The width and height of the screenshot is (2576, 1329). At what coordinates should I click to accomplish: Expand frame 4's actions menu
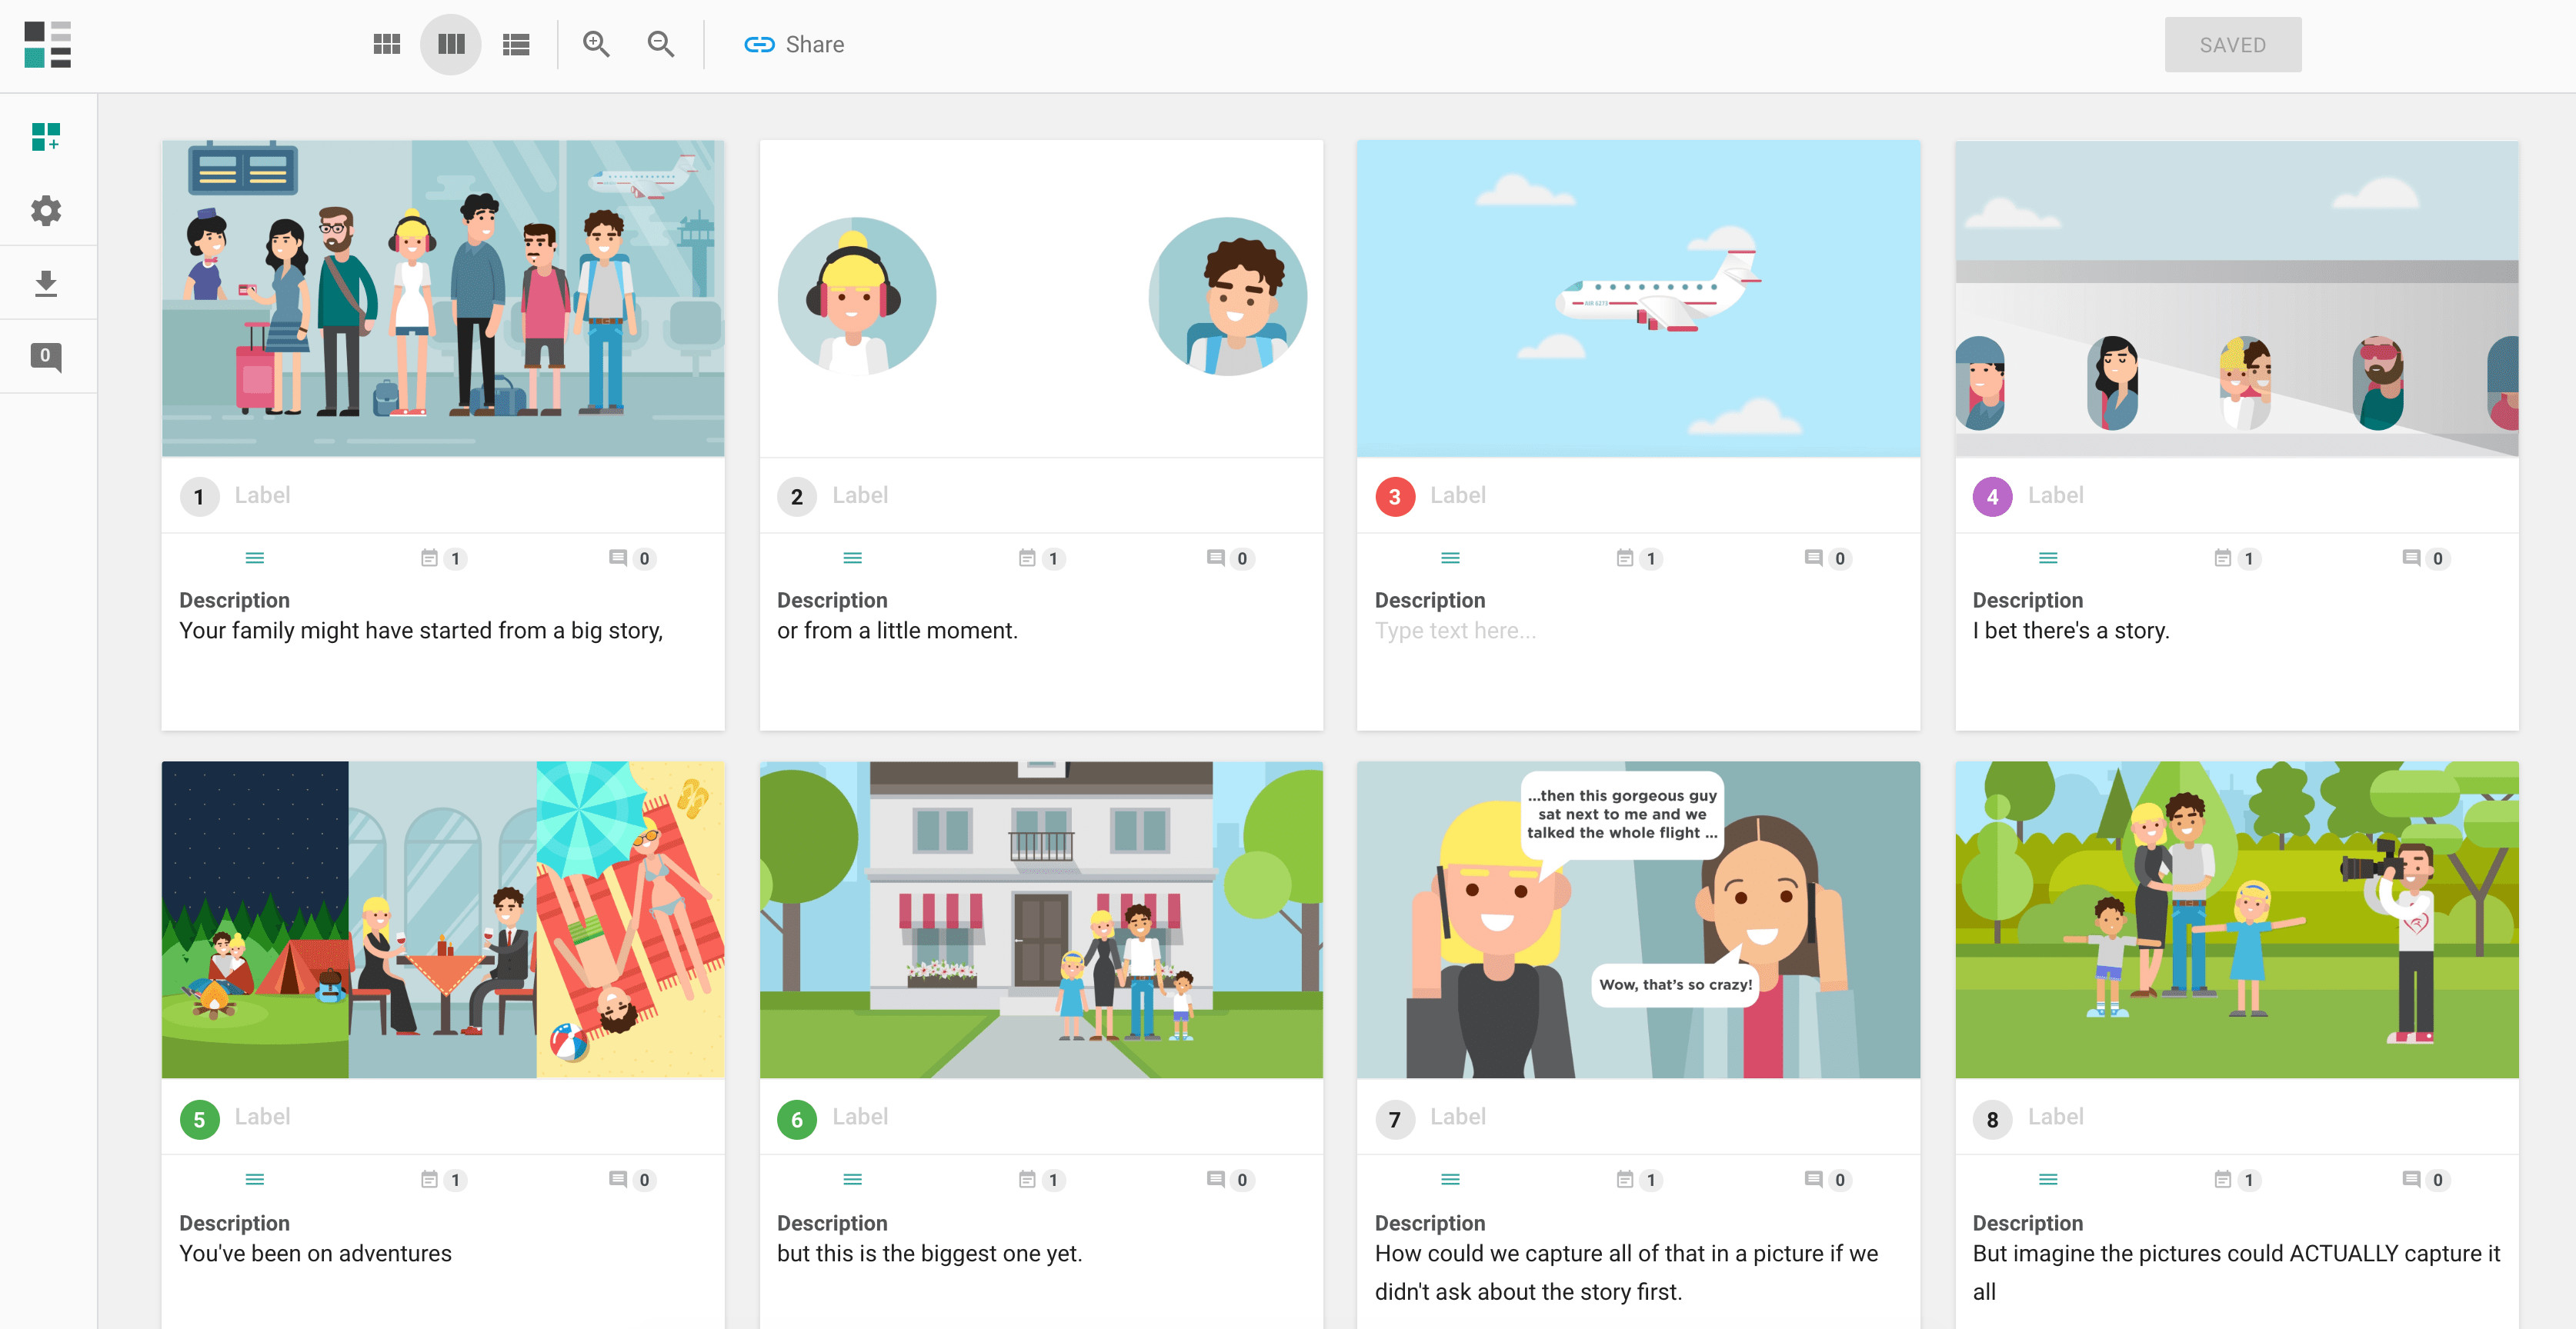(x=2048, y=558)
